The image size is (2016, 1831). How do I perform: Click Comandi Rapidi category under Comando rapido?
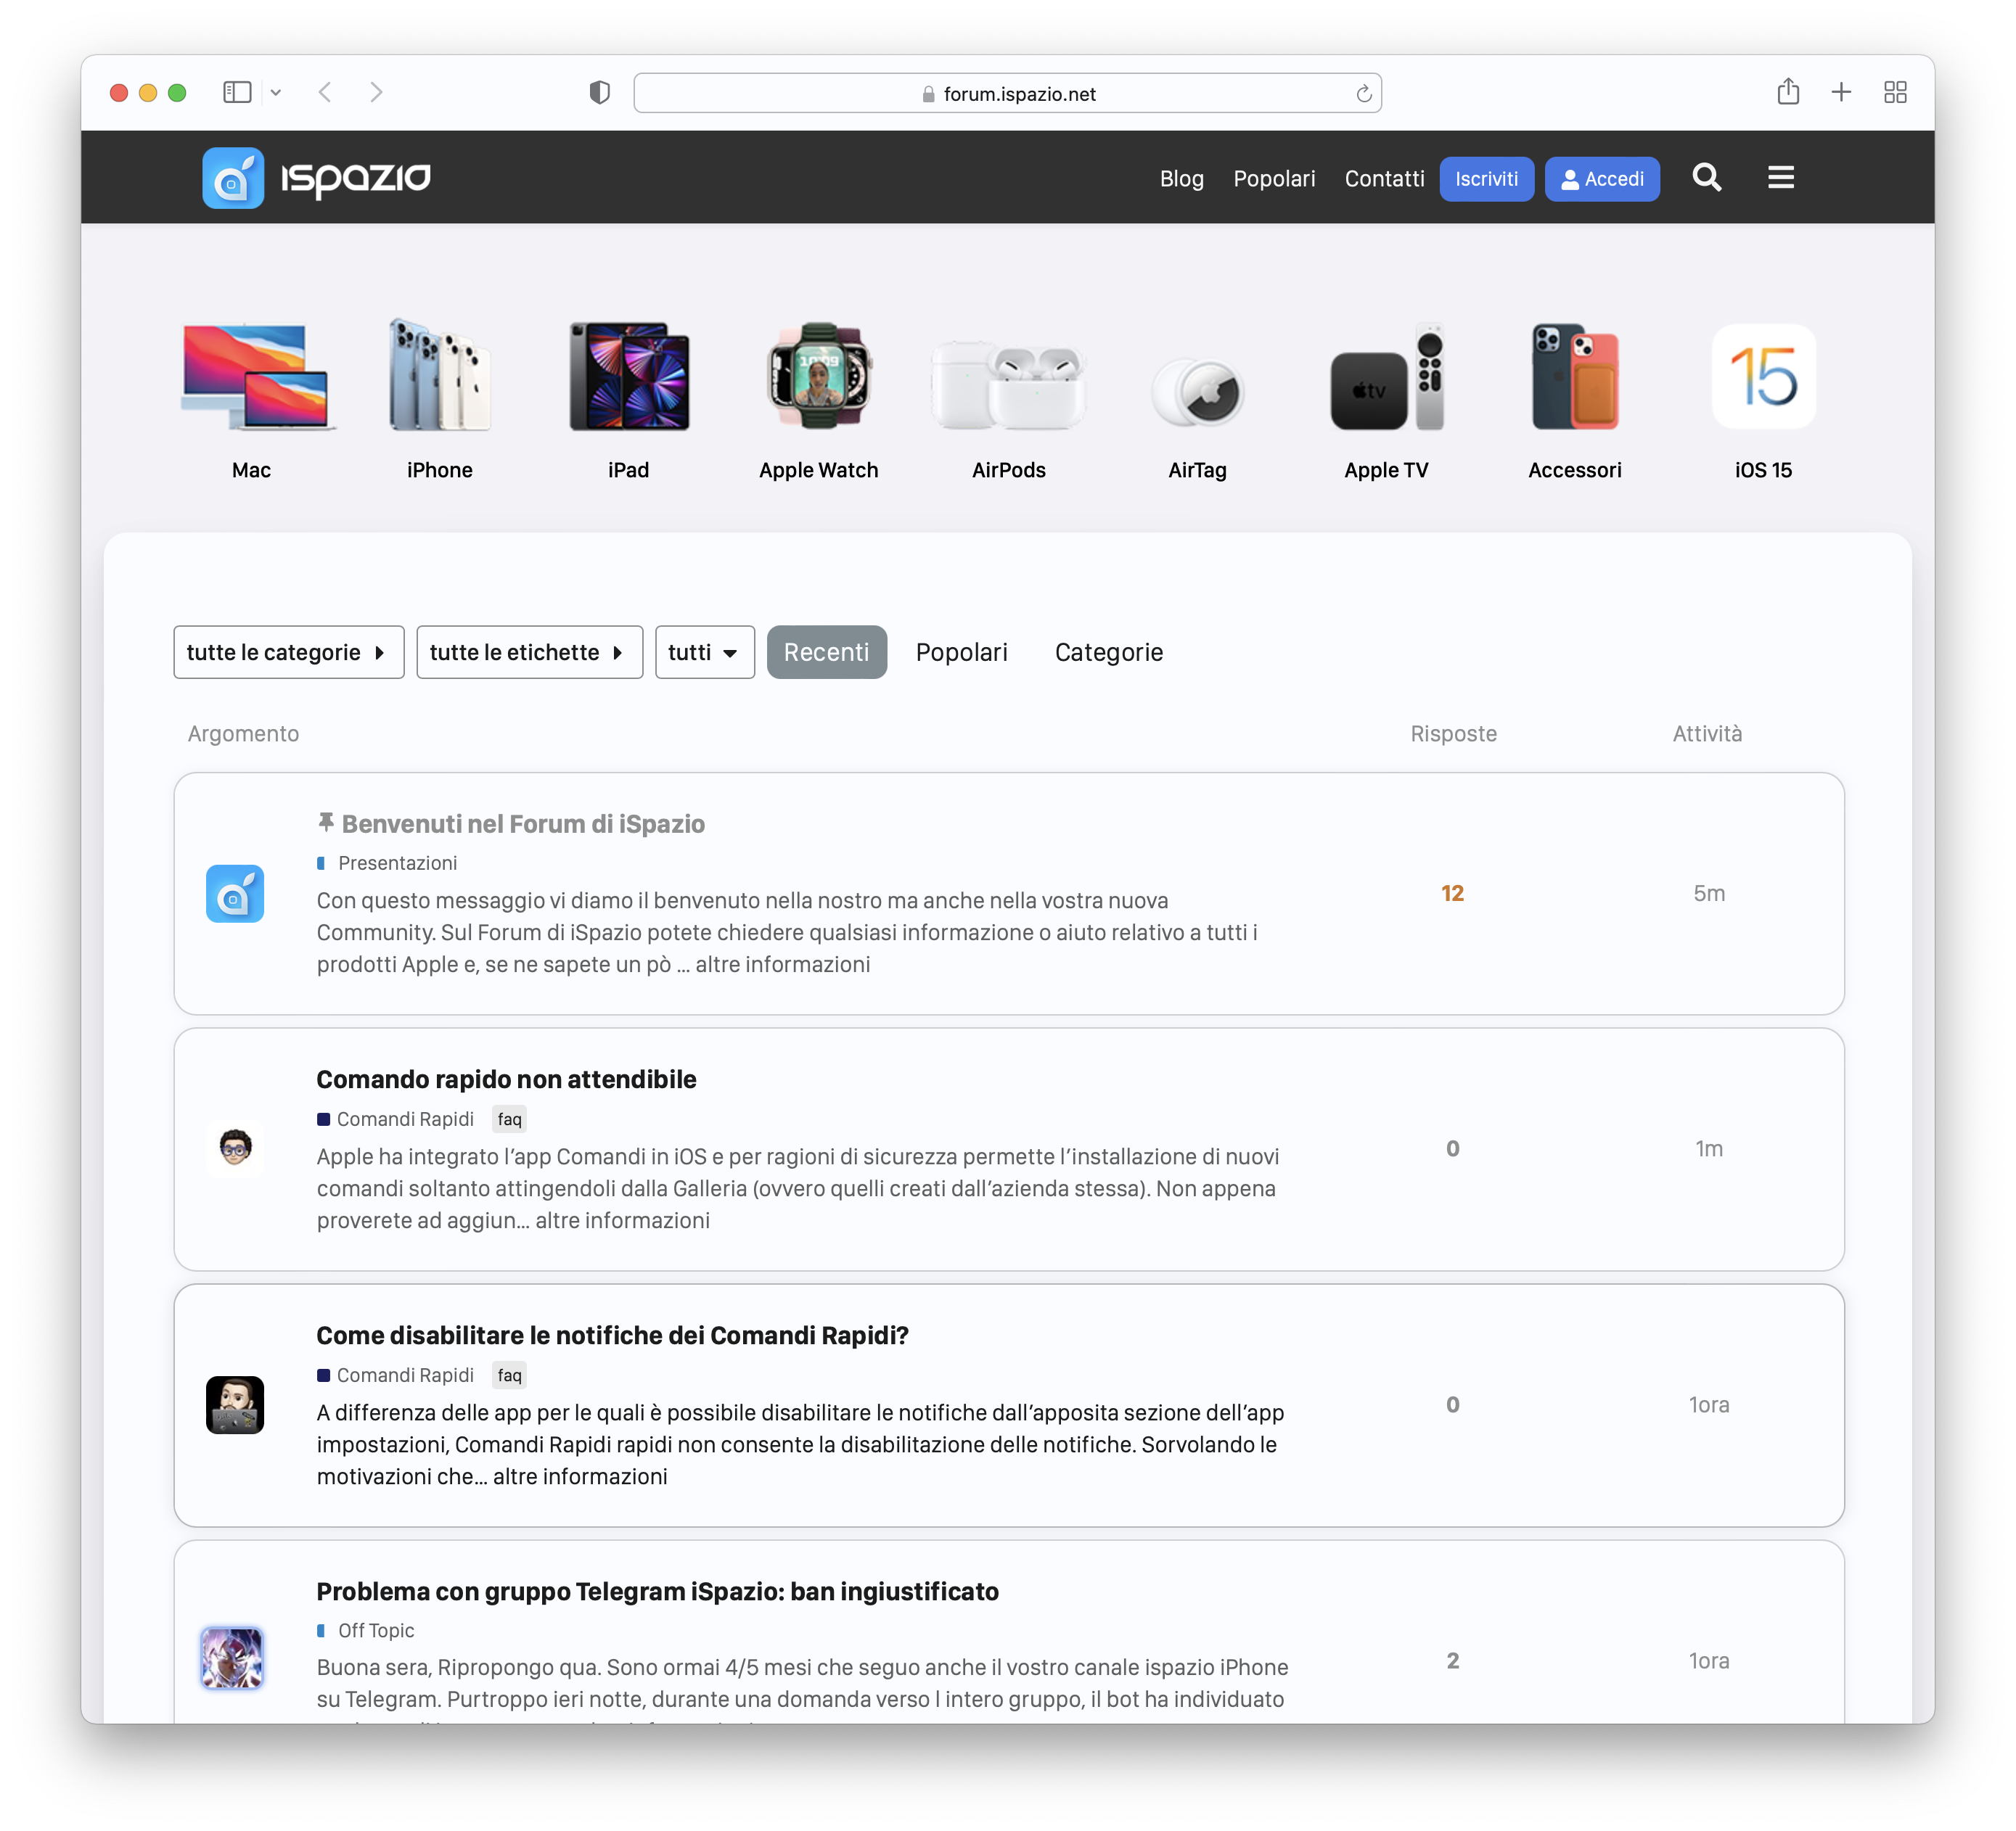[x=405, y=1119]
